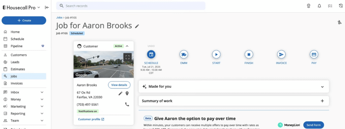Expand the street view to fullscreen
345x129 pixels.
[127, 57]
